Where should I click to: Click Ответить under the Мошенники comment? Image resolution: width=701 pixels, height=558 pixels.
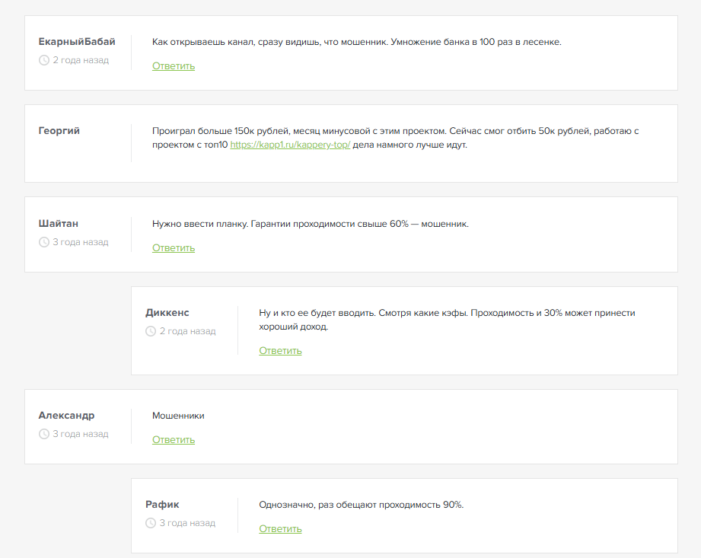point(174,440)
